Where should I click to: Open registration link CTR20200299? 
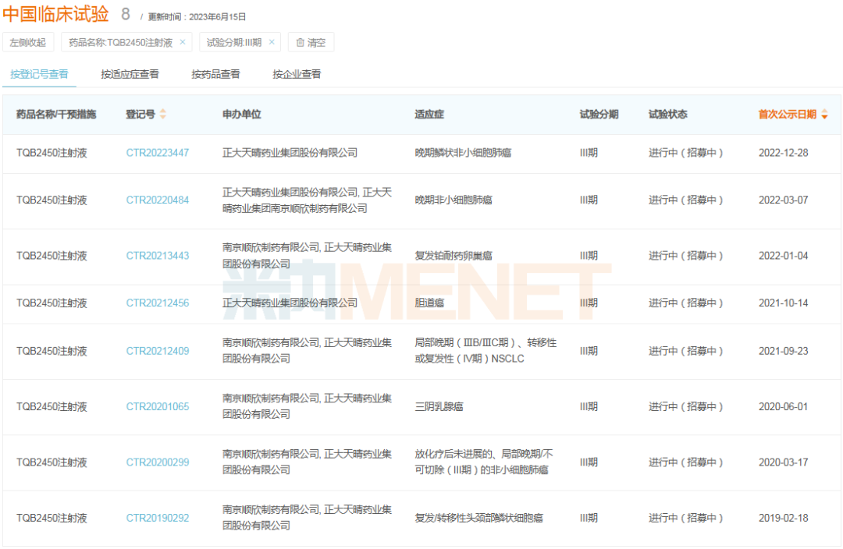click(158, 462)
